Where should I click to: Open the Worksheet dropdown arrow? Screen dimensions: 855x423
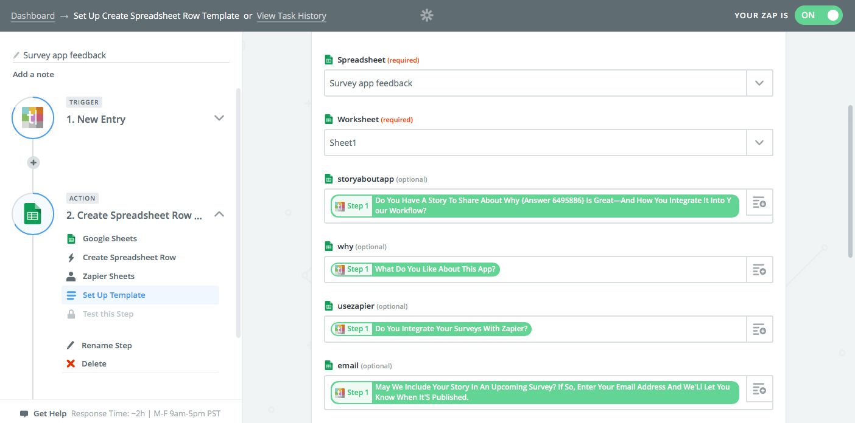[759, 143]
